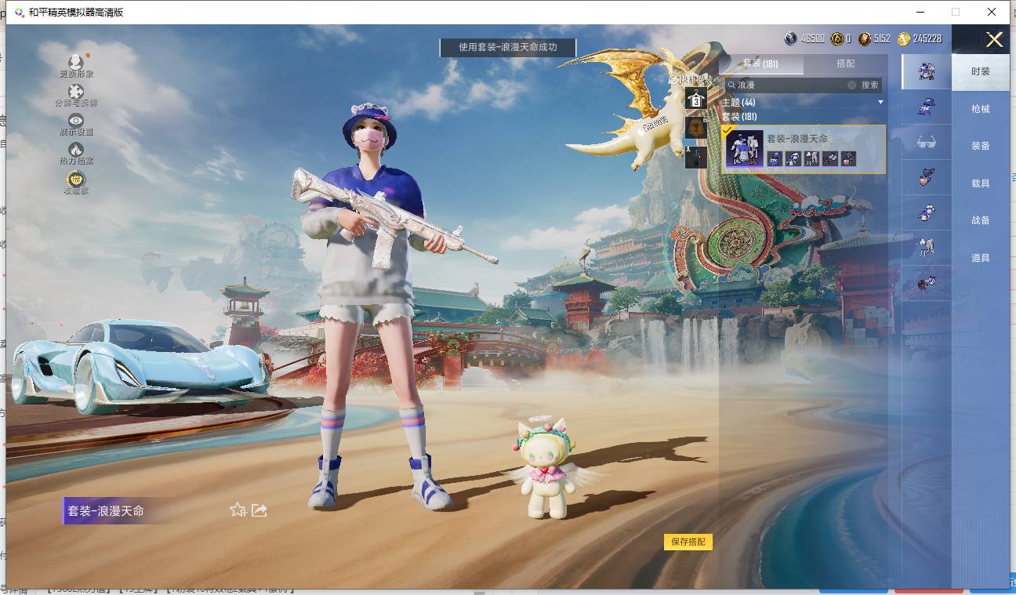Select fourth piece thumbnail in 浪漫天命 set
The image size is (1016, 595).
830,158
